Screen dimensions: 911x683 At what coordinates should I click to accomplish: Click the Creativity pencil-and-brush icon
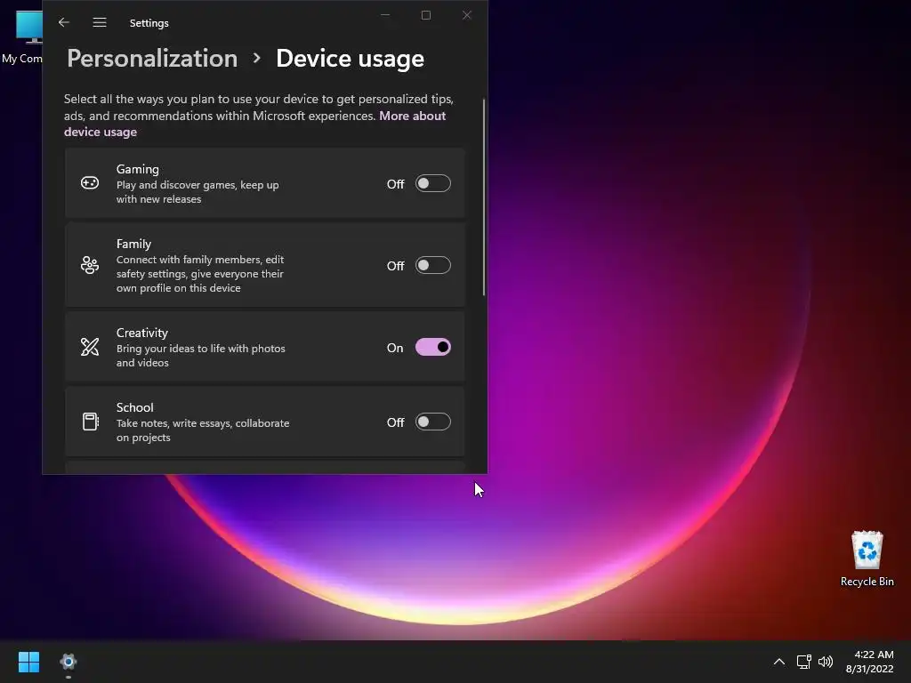click(x=90, y=348)
